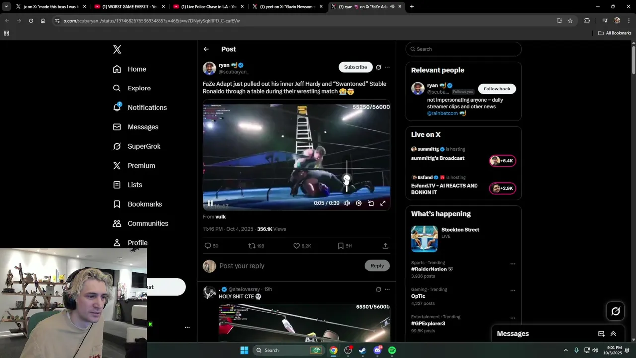Pause the wrestling video
636x358 pixels.
[210, 203]
